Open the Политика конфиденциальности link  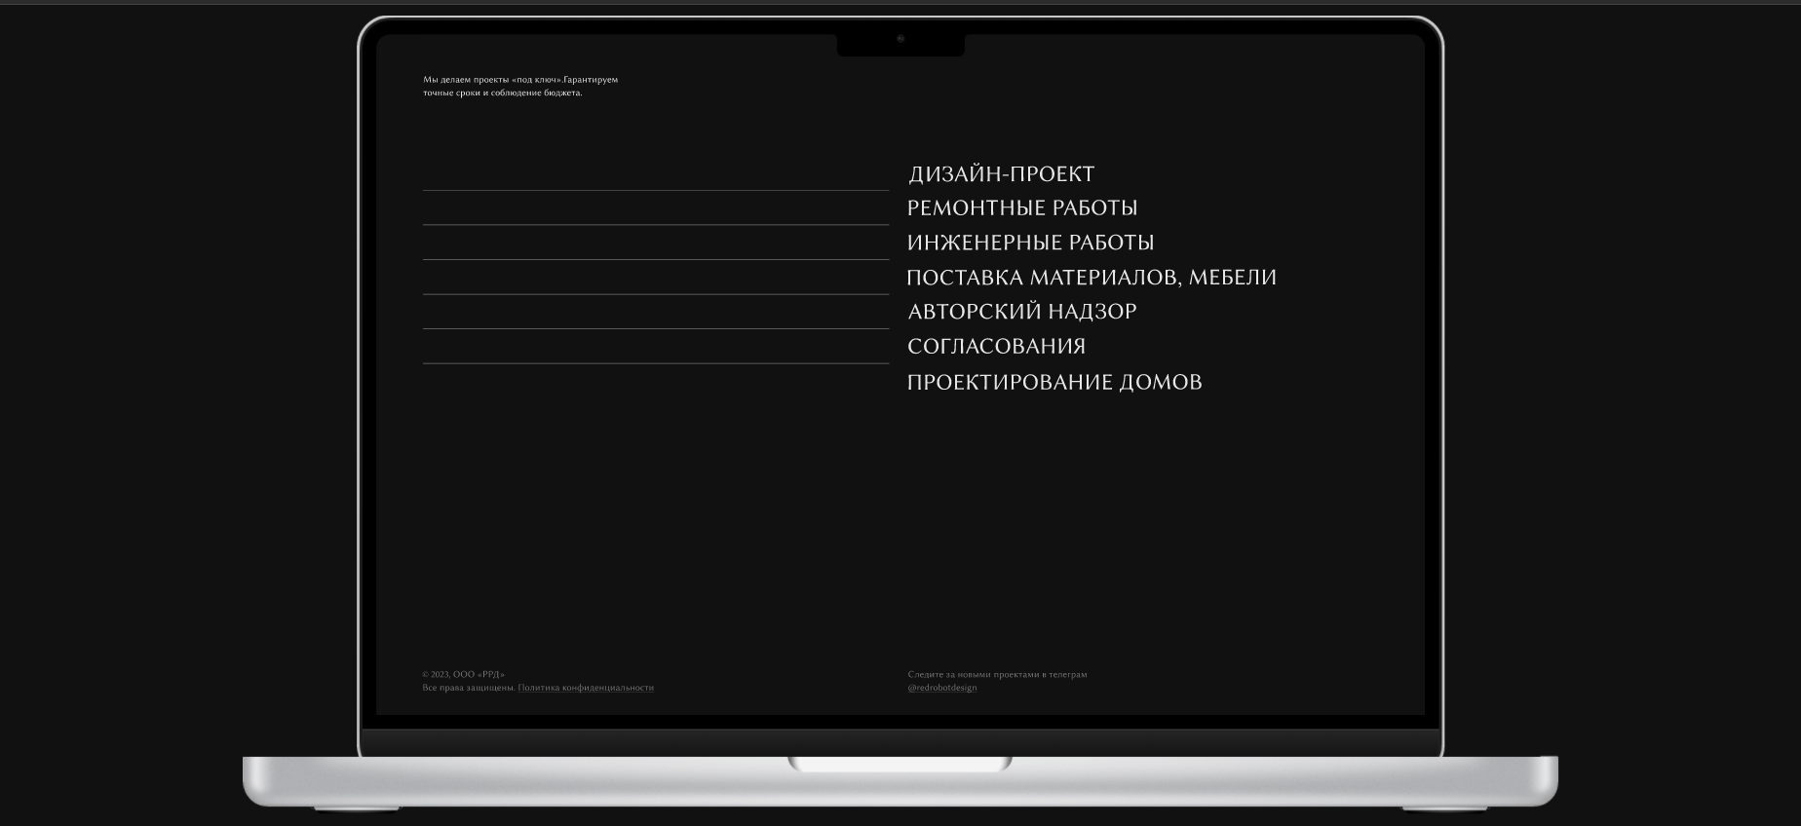pos(586,688)
